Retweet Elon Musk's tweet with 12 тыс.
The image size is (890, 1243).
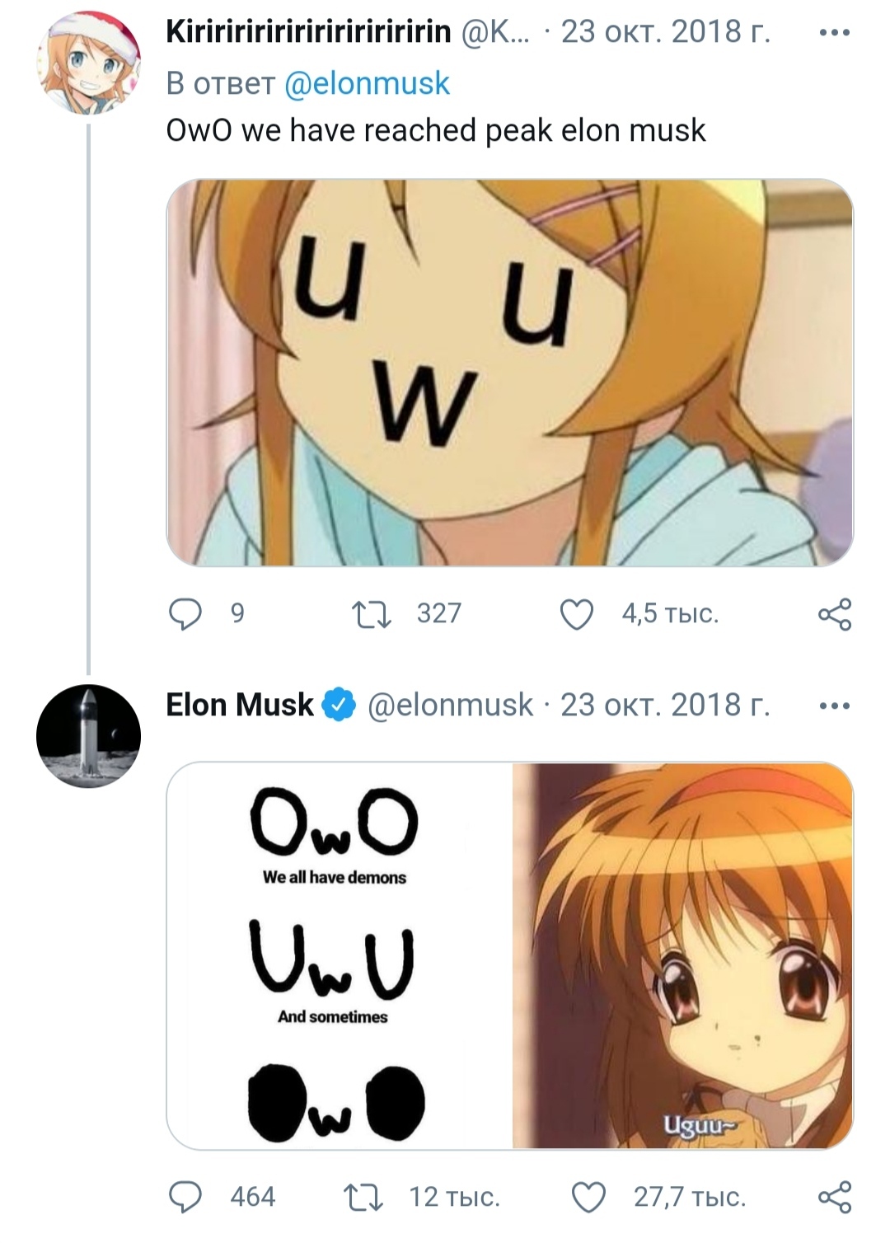[363, 1197]
